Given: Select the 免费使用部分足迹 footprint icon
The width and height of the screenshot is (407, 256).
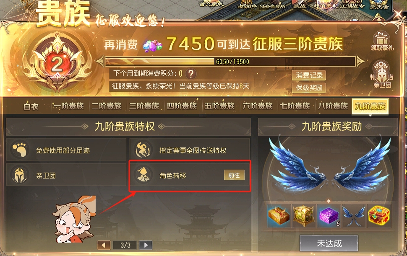Looking at the screenshot, I should (x=19, y=150).
